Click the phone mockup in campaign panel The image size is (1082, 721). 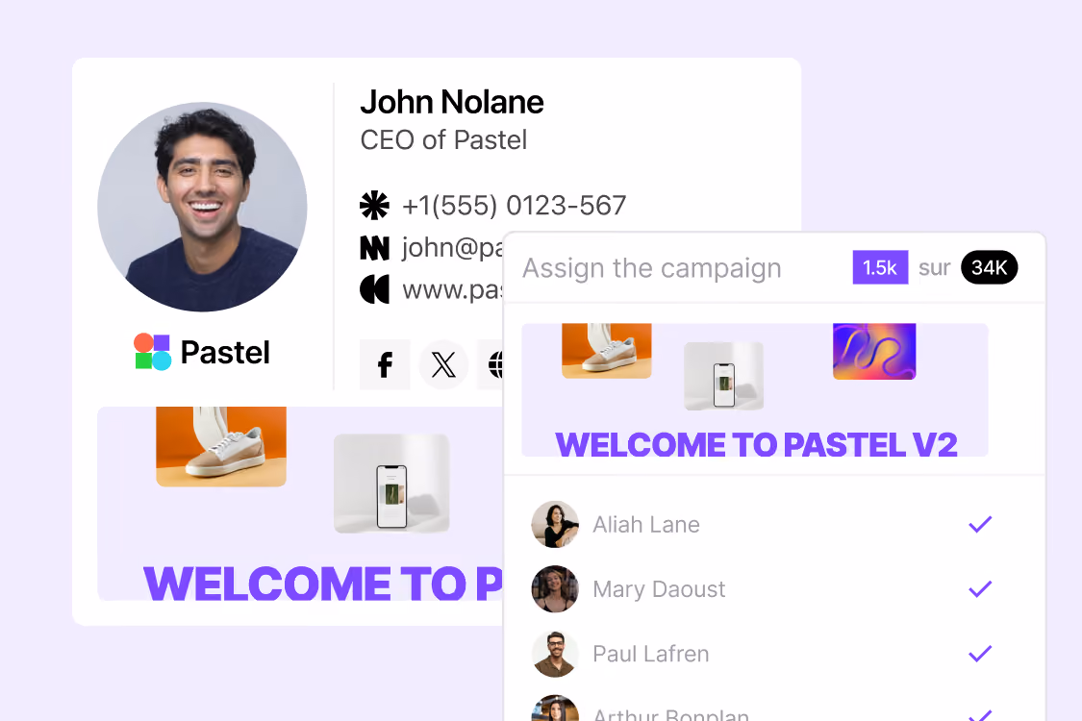[x=724, y=376]
